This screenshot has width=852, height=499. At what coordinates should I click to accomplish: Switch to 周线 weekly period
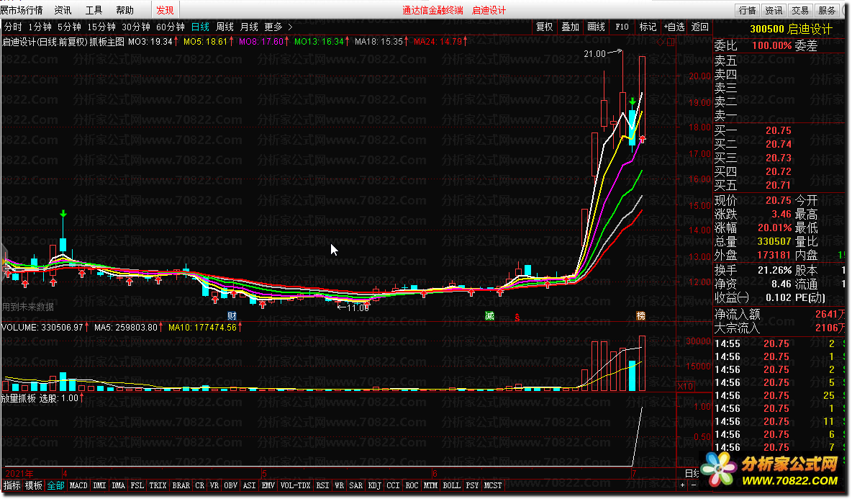tap(225, 27)
